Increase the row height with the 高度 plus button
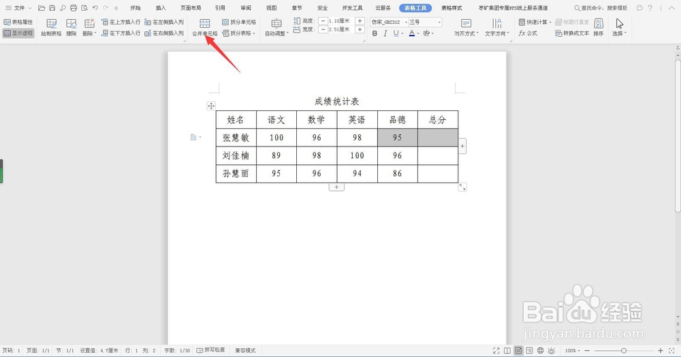Image resolution: width=681 pixels, height=357 pixels. pos(360,21)
